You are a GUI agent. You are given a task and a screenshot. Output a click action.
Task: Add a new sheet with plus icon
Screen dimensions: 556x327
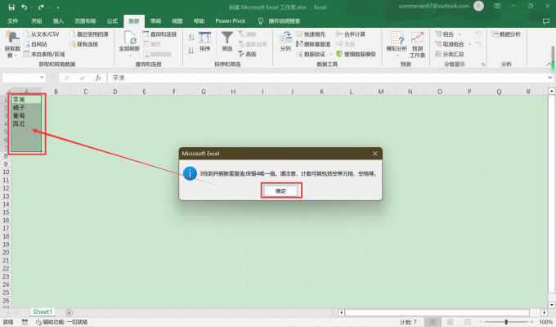(69, 312)
